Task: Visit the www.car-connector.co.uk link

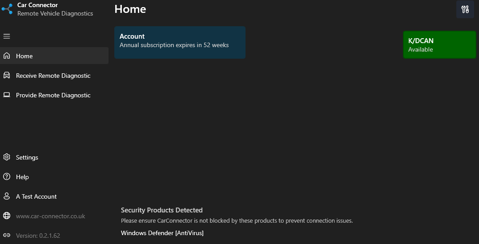Action: [50, 216]
